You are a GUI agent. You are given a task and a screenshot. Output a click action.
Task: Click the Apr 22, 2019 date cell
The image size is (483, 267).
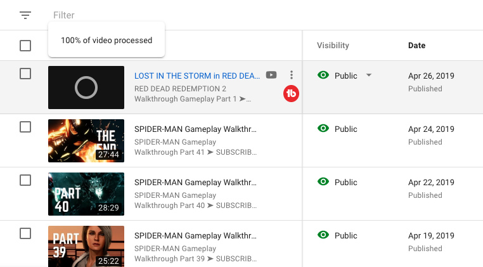tap(431, 183)
